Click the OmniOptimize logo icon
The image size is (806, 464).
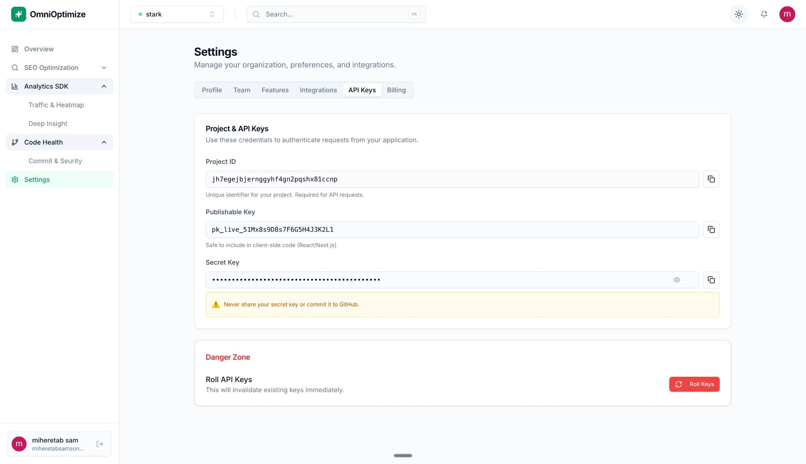pyautogui.click(x=18, y=14)
